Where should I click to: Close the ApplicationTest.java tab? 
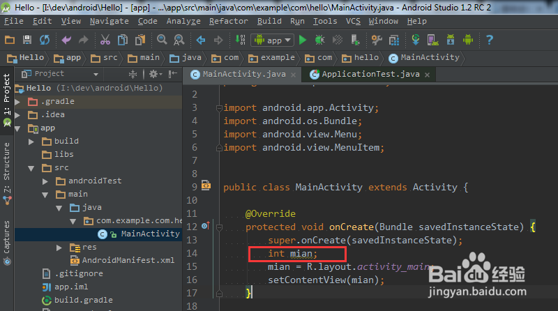click(x=428, y=75)
